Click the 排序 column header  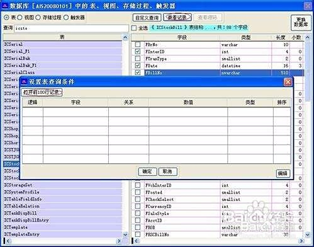point(282,103)
